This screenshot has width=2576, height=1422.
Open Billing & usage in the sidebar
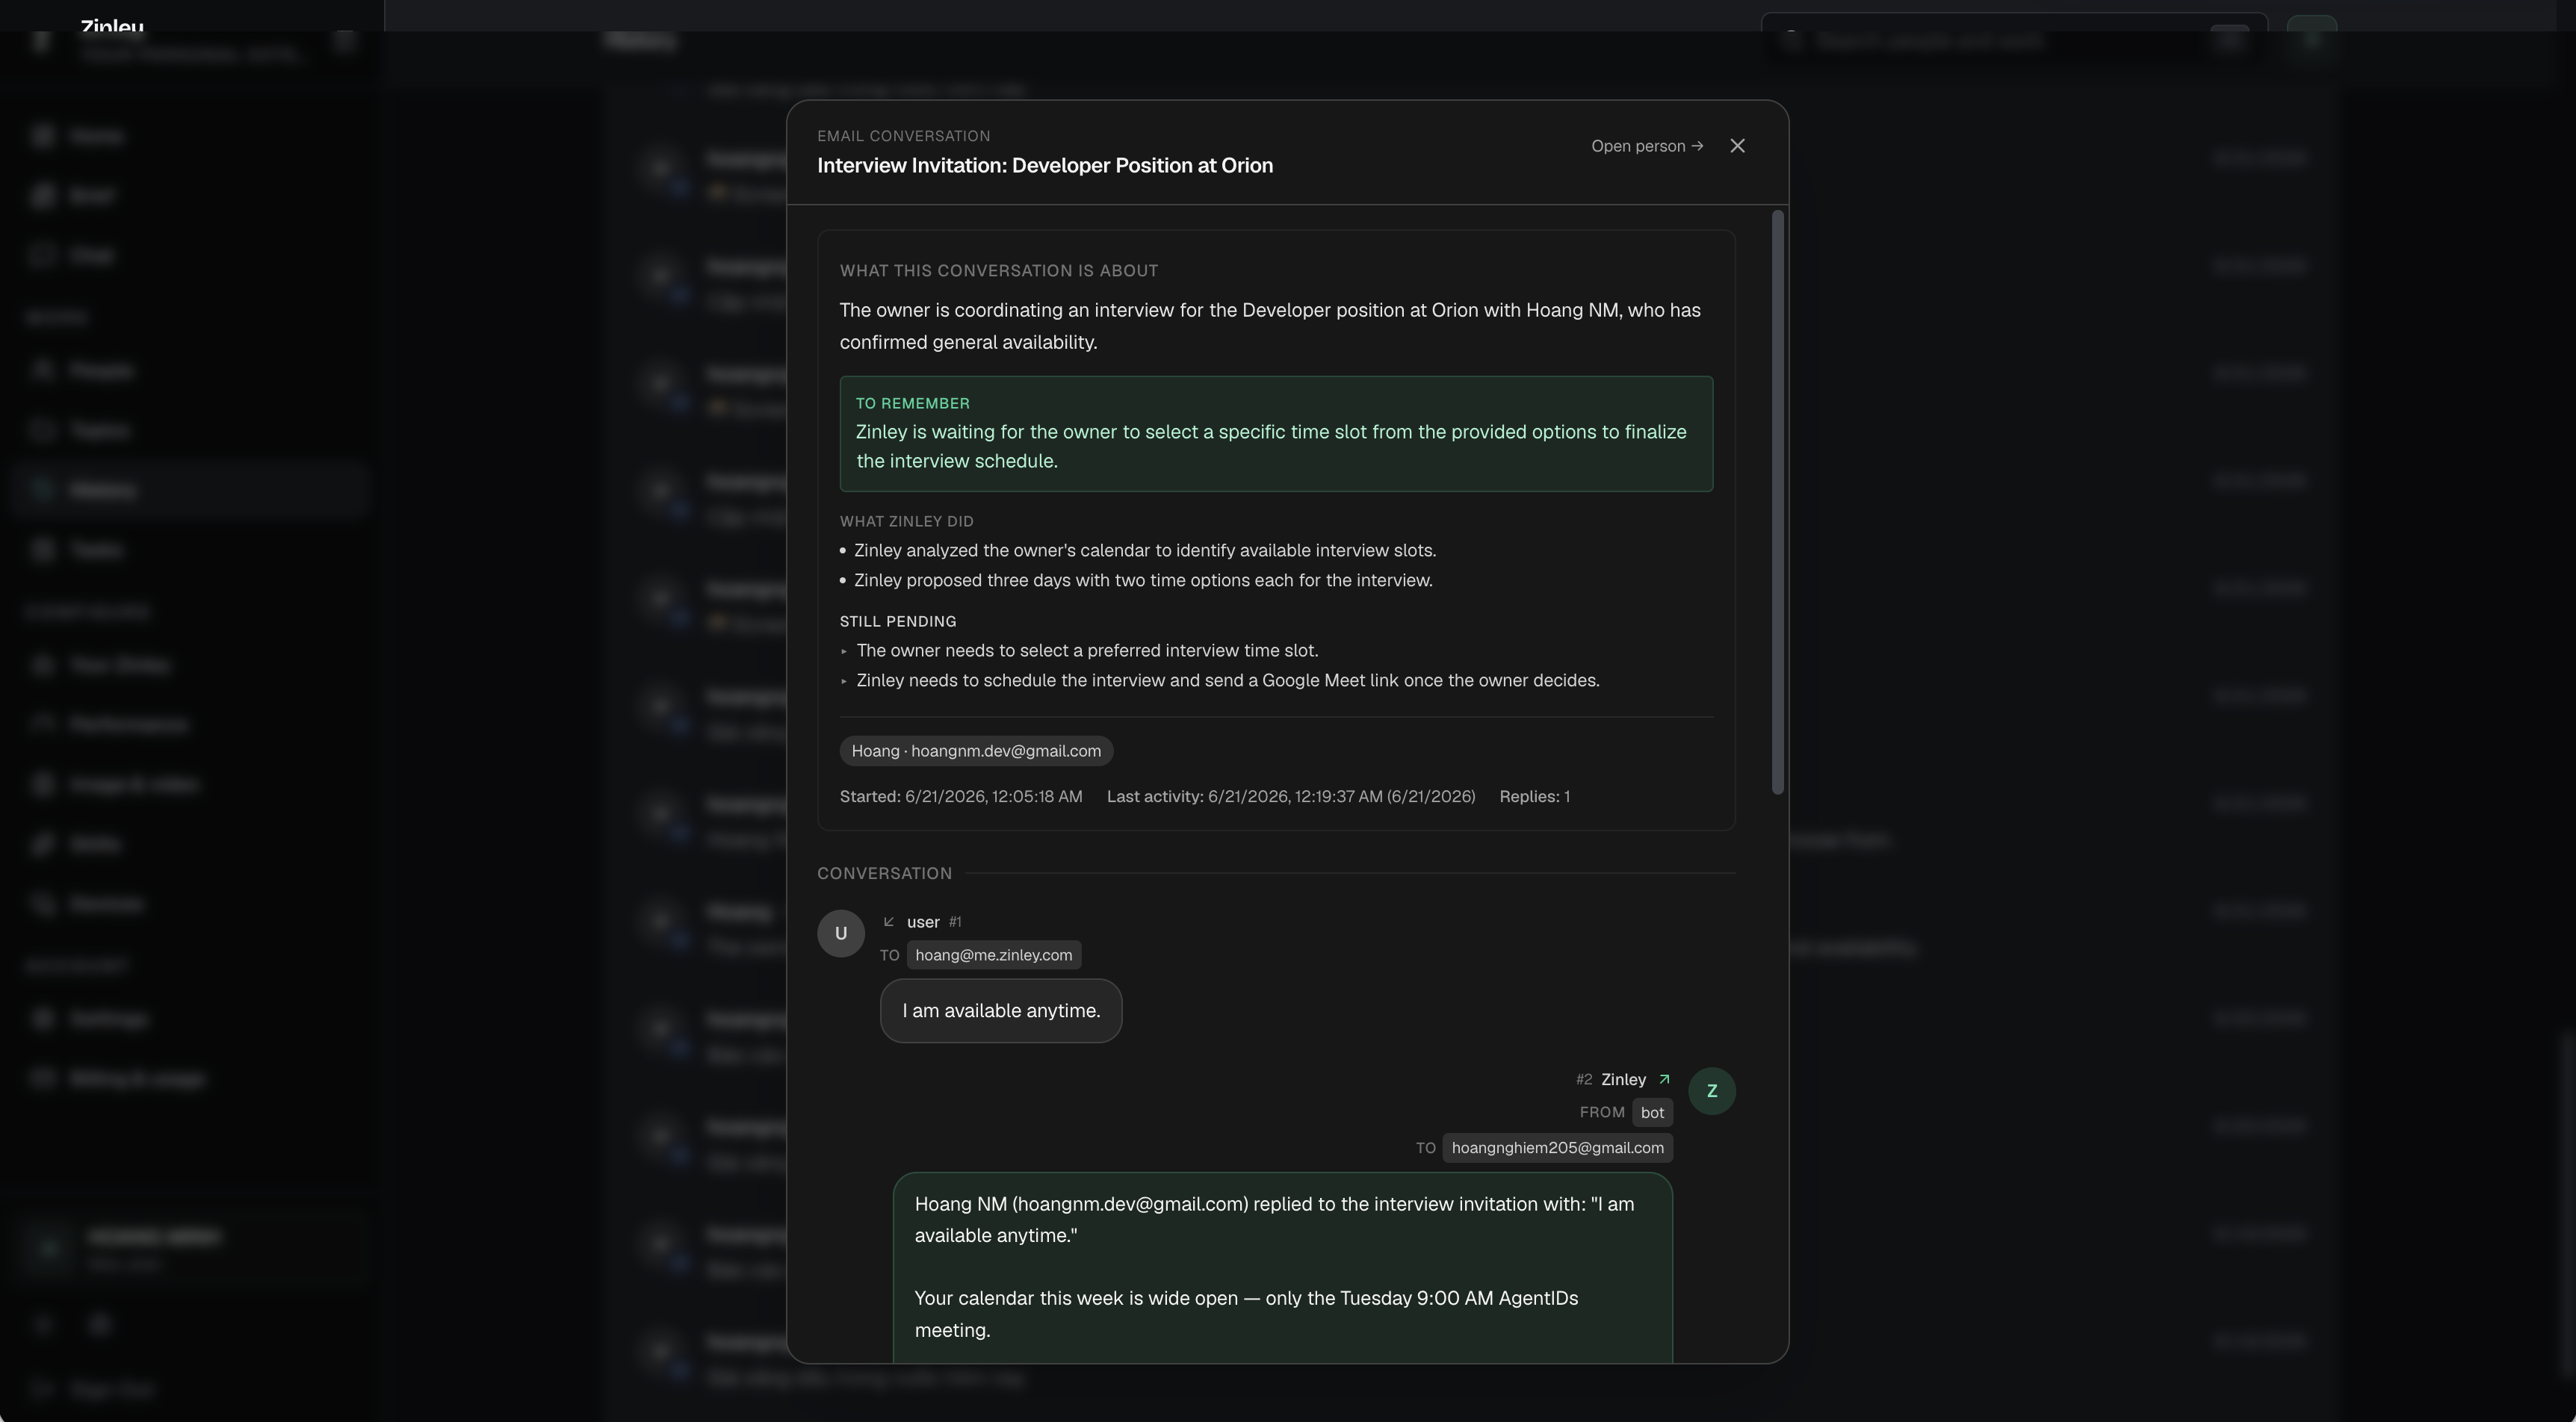(137, 1078)
